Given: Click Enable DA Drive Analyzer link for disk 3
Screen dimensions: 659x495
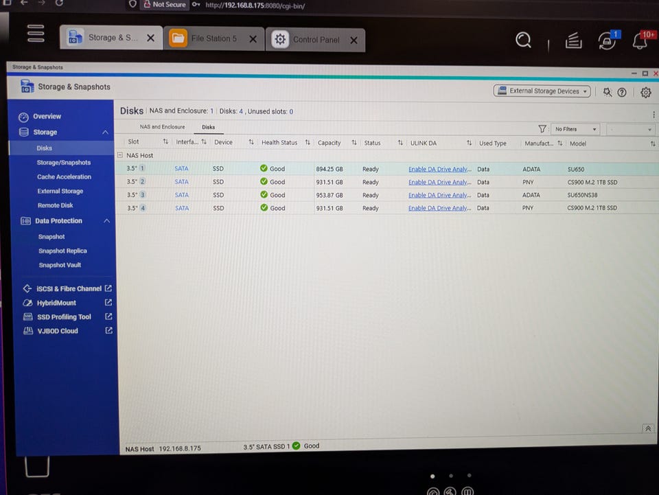Looking at the screenshot, I should coord(439,195).
